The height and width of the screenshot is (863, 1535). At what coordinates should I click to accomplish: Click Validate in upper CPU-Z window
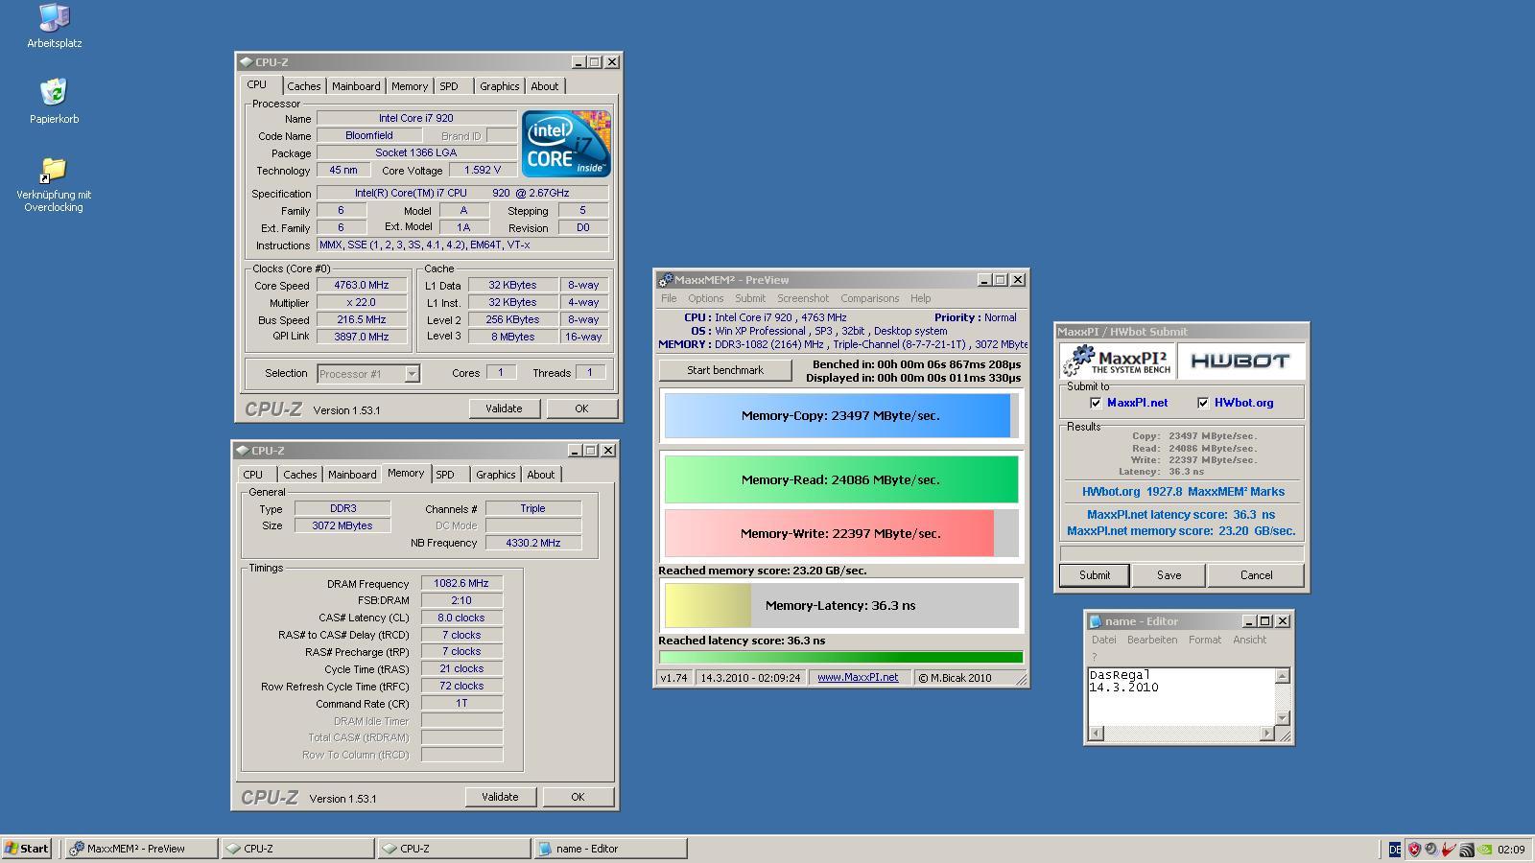[x=504, y=408]
